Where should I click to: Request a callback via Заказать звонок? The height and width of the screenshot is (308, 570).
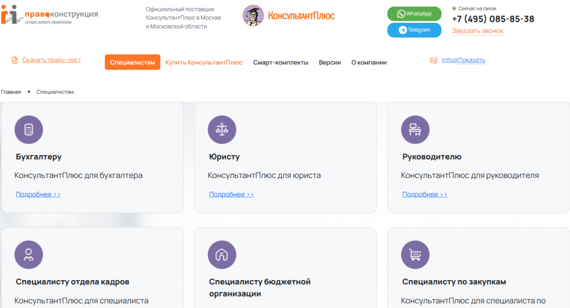point(478,31)
